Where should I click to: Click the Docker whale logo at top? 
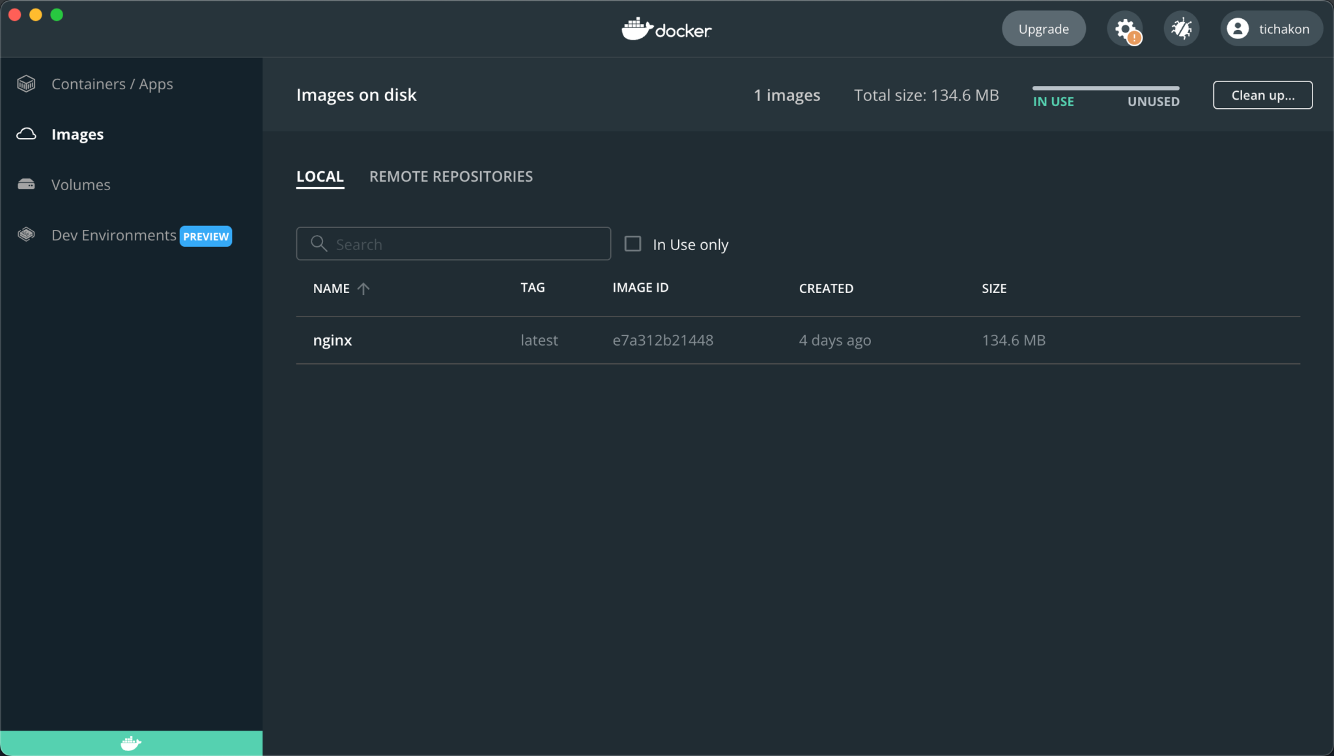pos(666,29)
